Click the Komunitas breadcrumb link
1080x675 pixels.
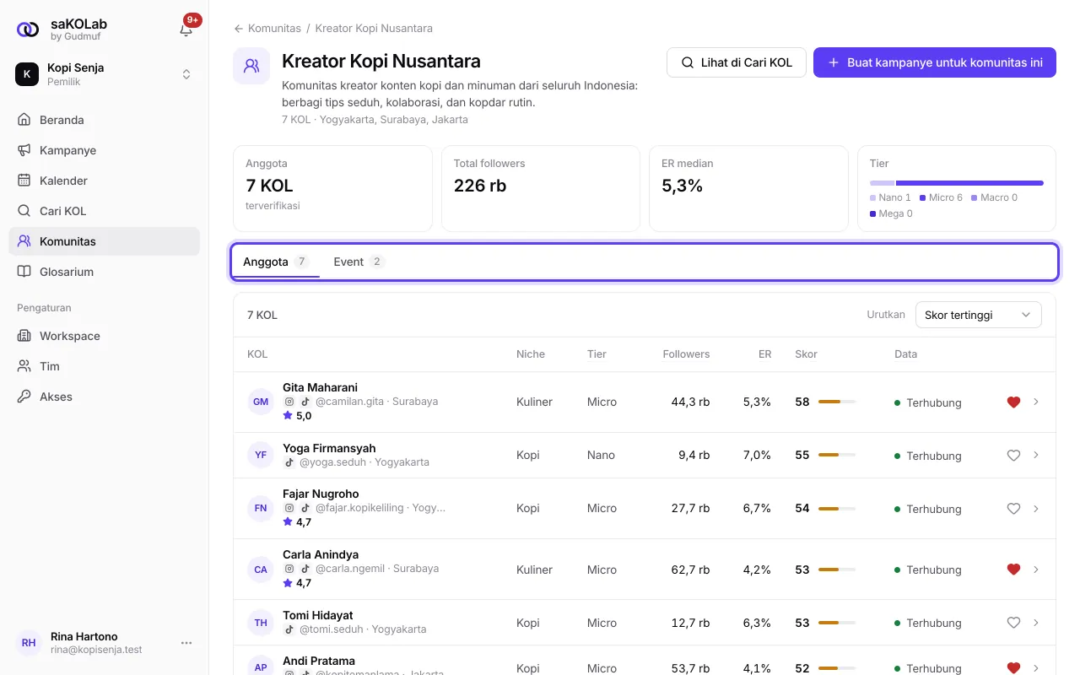tap(274, 28)
